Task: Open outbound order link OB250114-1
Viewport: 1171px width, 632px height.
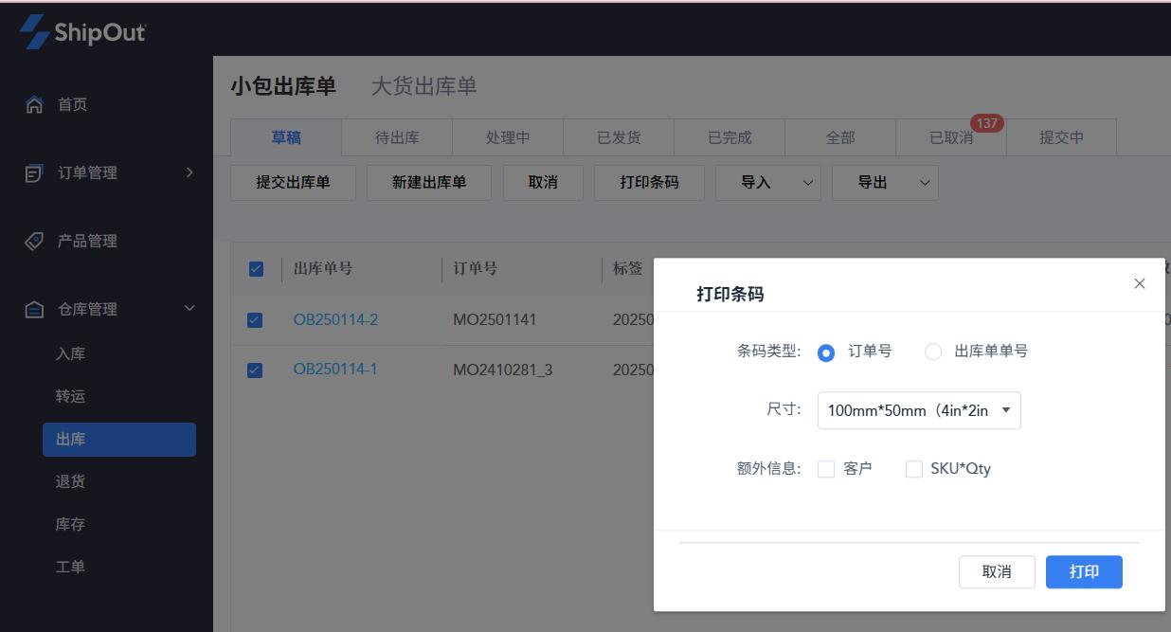Action: (x=335, y=370)
